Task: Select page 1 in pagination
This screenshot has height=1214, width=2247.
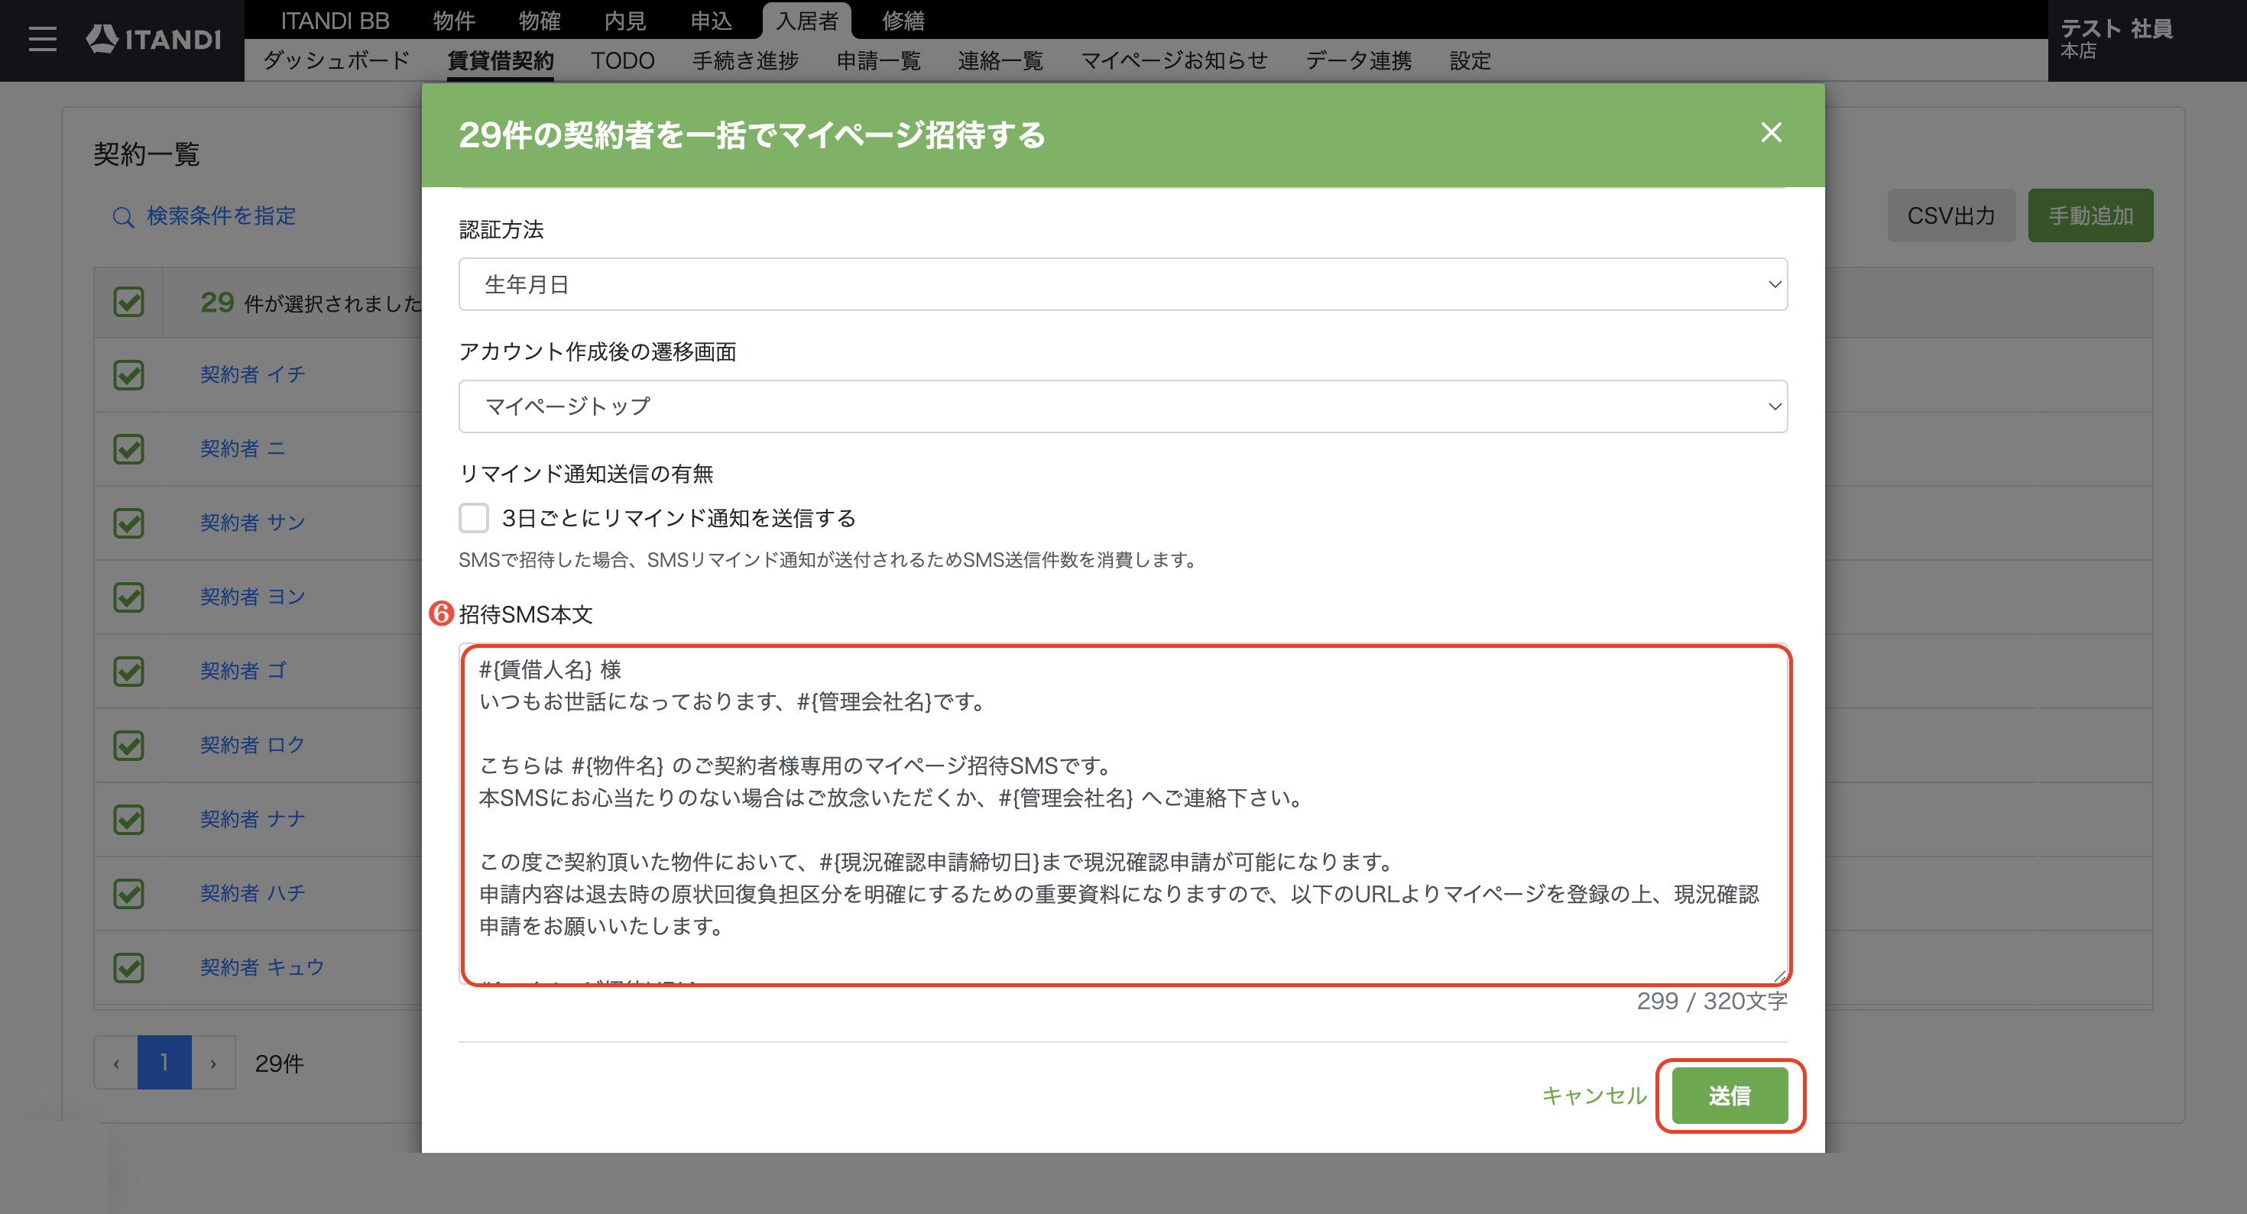Action: (x=164, y=1063)
